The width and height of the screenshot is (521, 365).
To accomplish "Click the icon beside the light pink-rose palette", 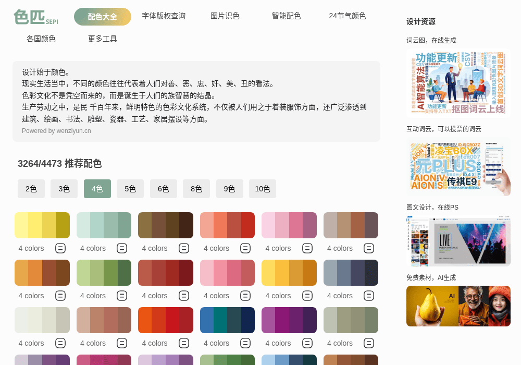I will point(245,296).
